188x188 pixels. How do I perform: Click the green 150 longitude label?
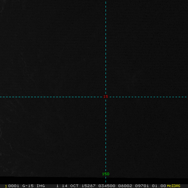pyautogui.click(x=106, y=174)
